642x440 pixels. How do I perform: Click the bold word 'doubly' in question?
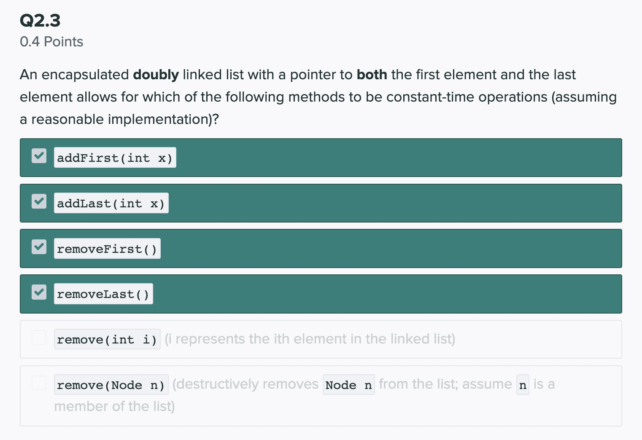point(156,75)
